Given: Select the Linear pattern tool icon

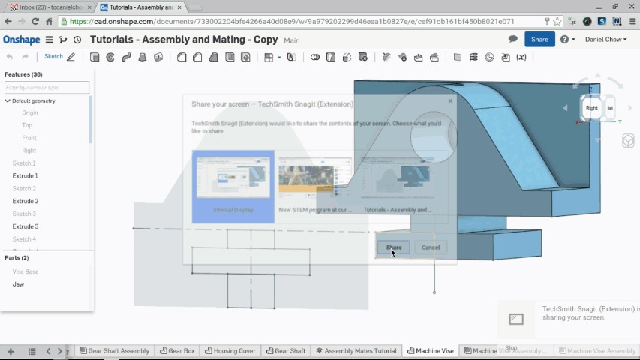Looking at the screenshot, I should point(269,58).
